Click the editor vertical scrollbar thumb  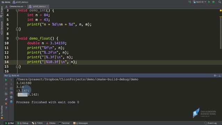[x=221, y=33]
